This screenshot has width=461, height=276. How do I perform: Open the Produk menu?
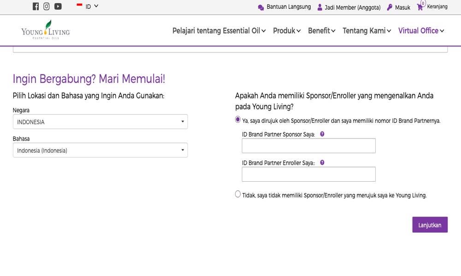pyautogui.click(x=287, y=30)
